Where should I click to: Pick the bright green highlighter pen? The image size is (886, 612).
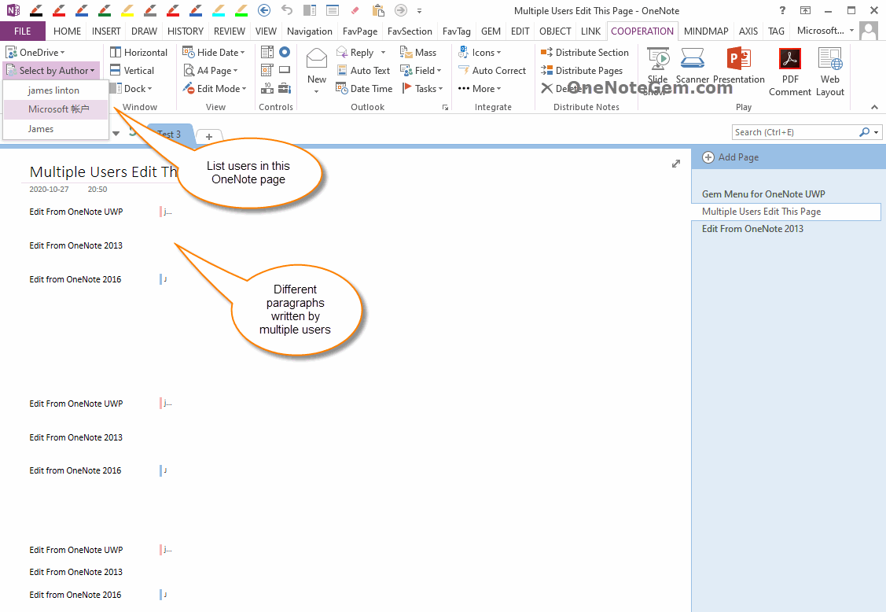pyautogui.click(x=241, y=10)
